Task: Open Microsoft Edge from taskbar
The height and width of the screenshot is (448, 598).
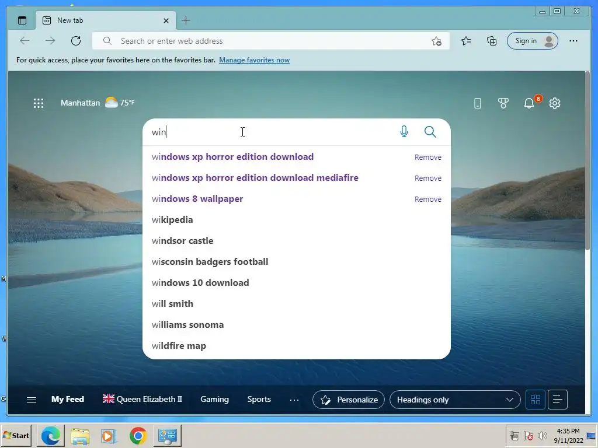Action: pos(51,435)
